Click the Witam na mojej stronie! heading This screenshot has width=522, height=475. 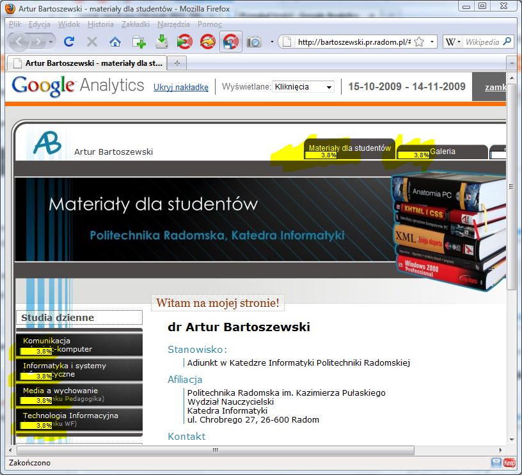point(217,303)
